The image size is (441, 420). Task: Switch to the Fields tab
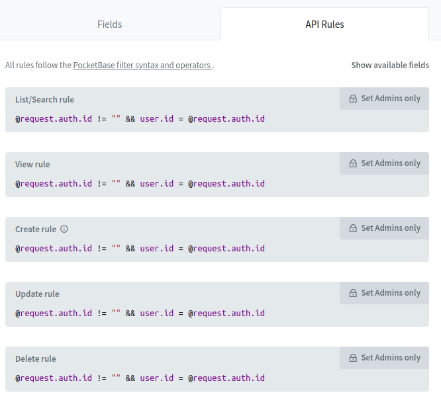[x=110, y=24]
